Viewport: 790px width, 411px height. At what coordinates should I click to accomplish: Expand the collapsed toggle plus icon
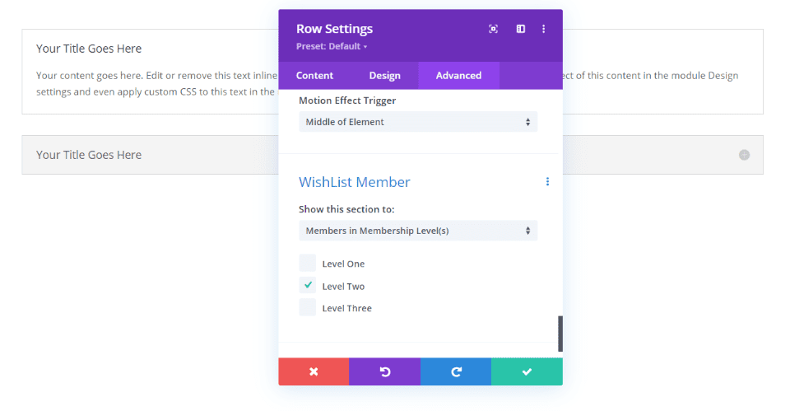[744, 155]
